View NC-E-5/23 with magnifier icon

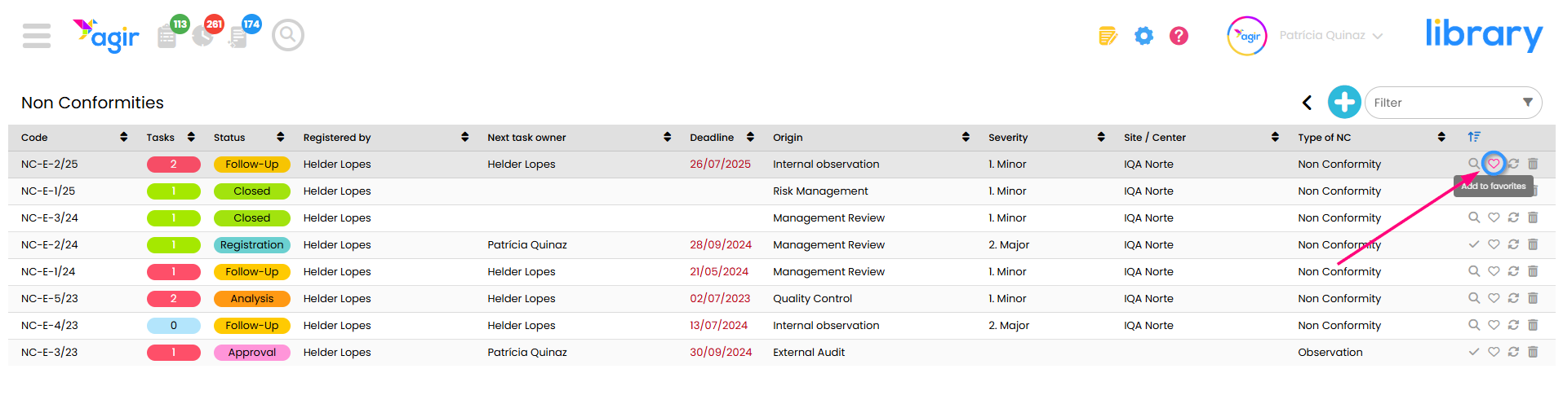(x=1474, y=298)
